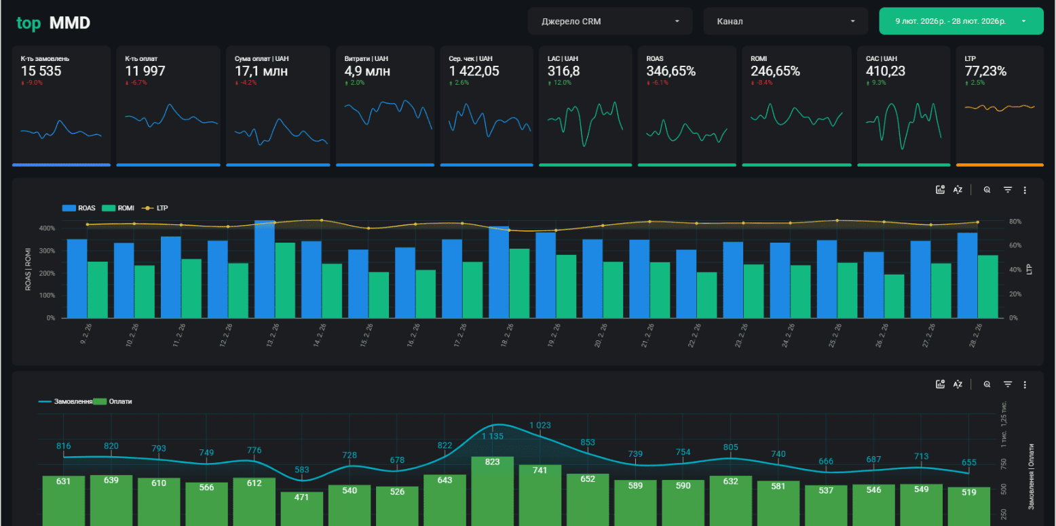Image resolution: width=1056 pixels, height=526 pixels.
Task: Expand the Джерело CRM dropdown
Action: (x=610, y=21)
